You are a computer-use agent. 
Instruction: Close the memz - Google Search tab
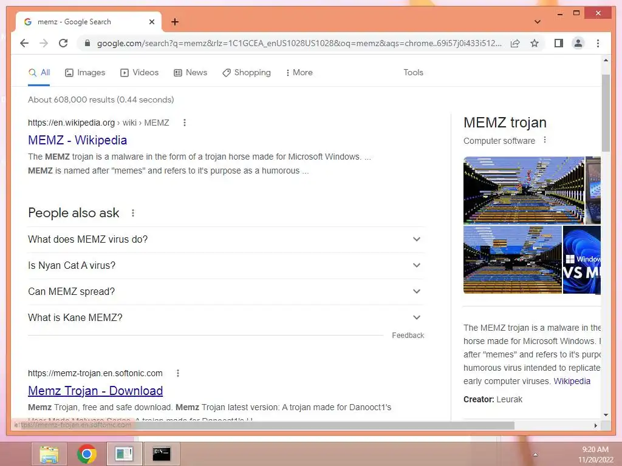151,22
